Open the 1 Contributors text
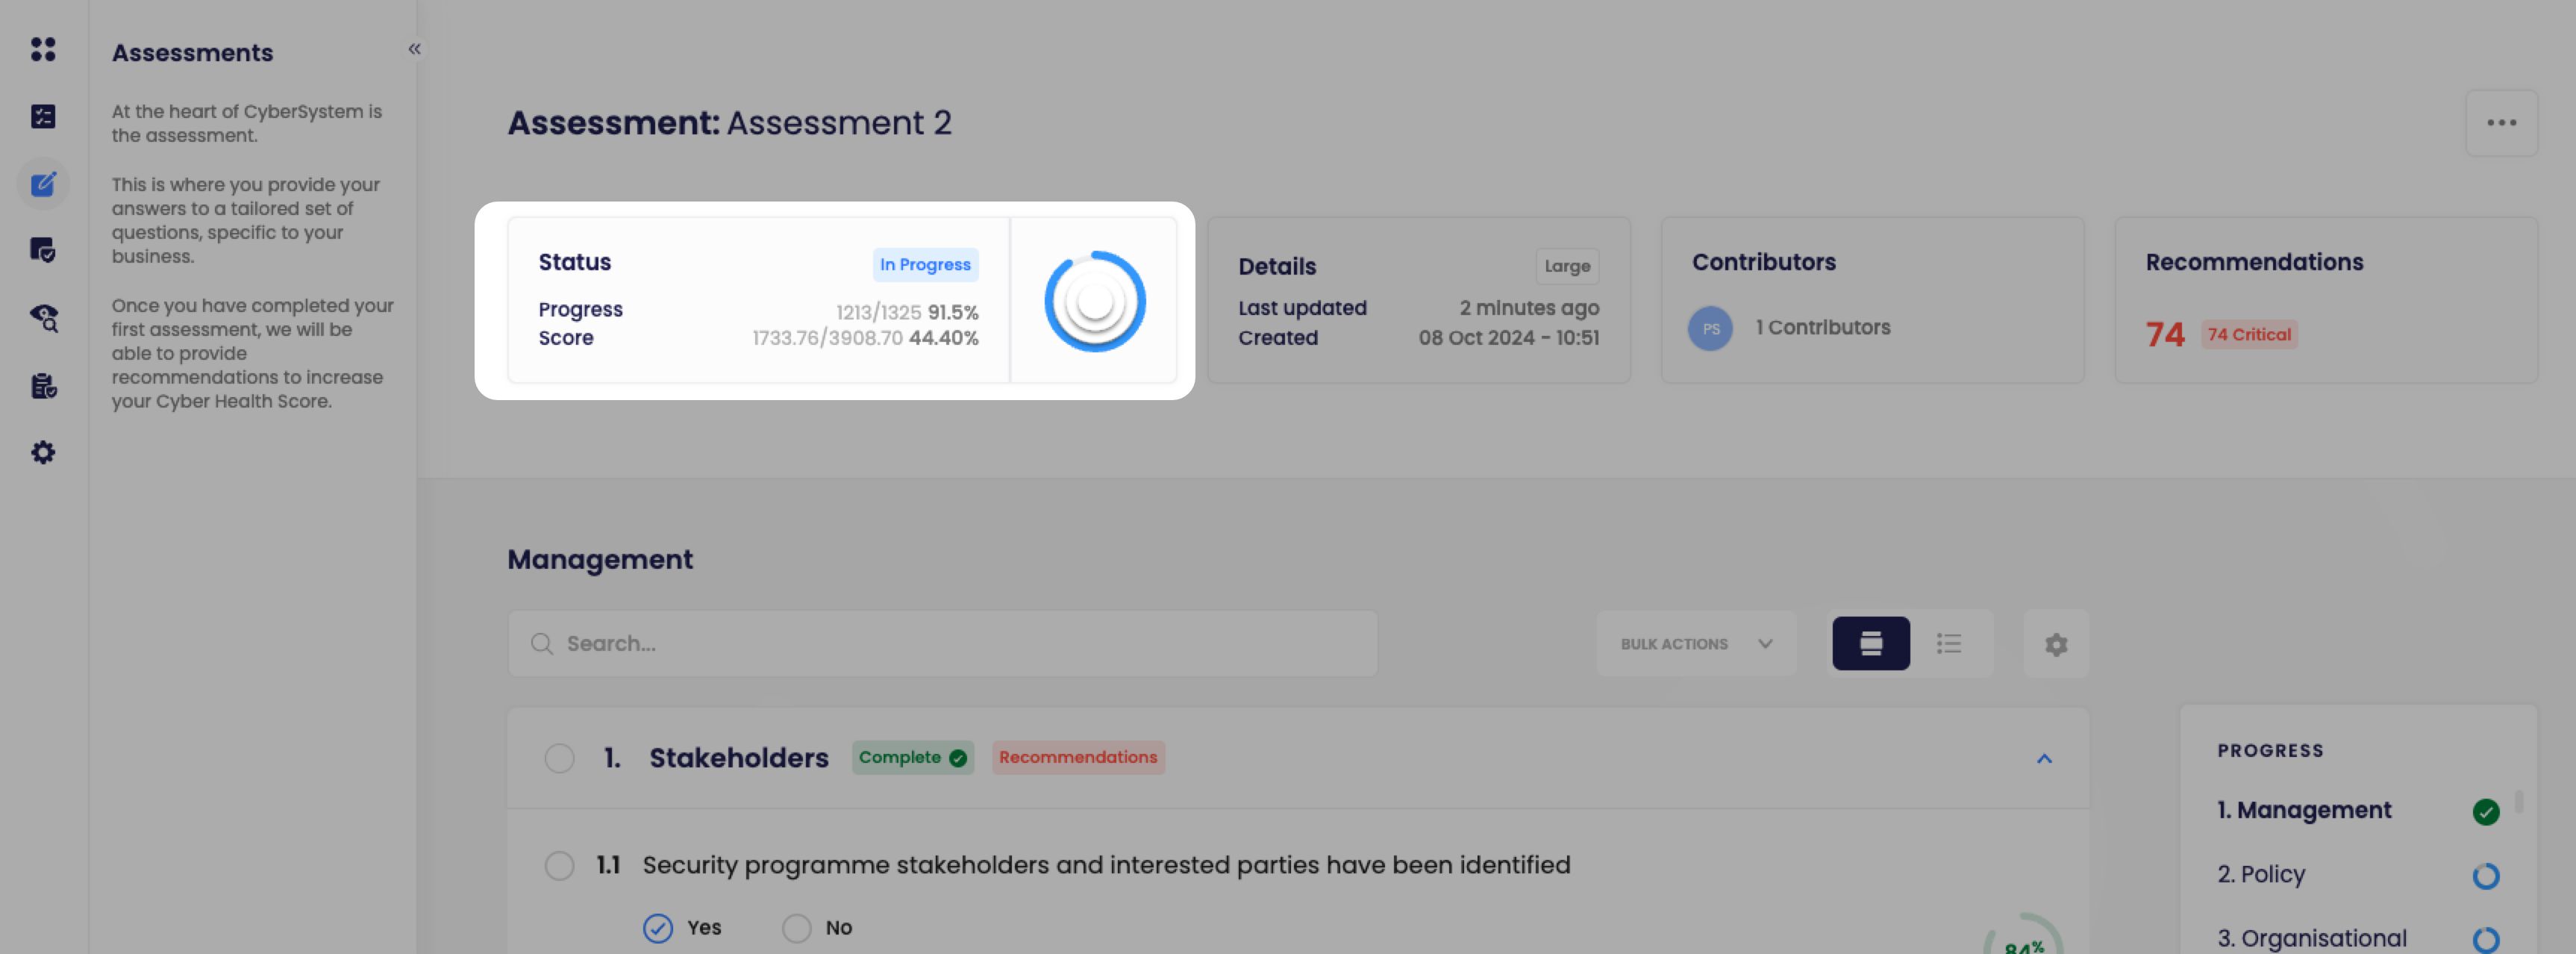2576x954 pixels. [x=1822, y=327]
